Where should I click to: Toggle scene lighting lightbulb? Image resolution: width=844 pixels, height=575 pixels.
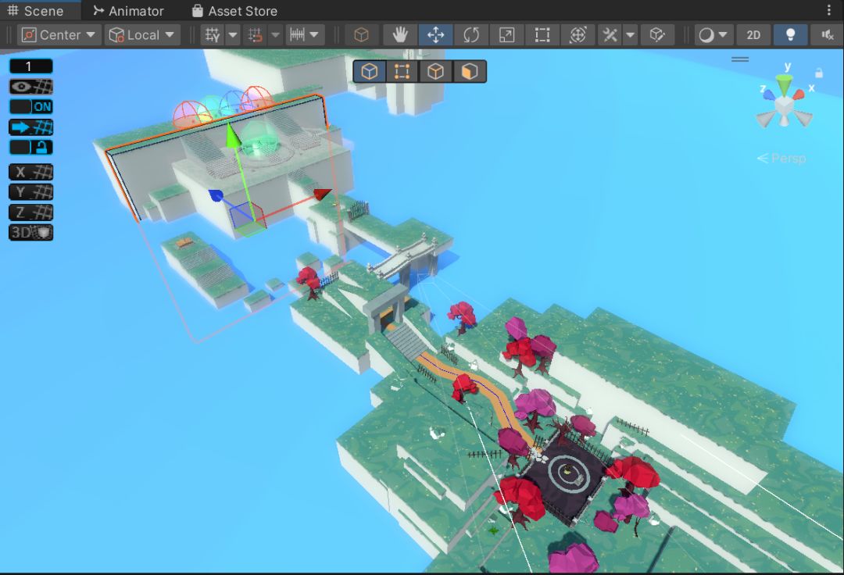(x=789, y=35)
